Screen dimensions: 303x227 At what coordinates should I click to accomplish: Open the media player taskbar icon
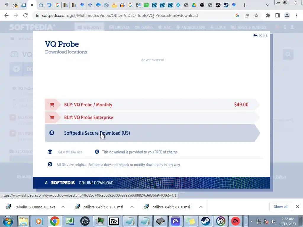coord(39,221)
